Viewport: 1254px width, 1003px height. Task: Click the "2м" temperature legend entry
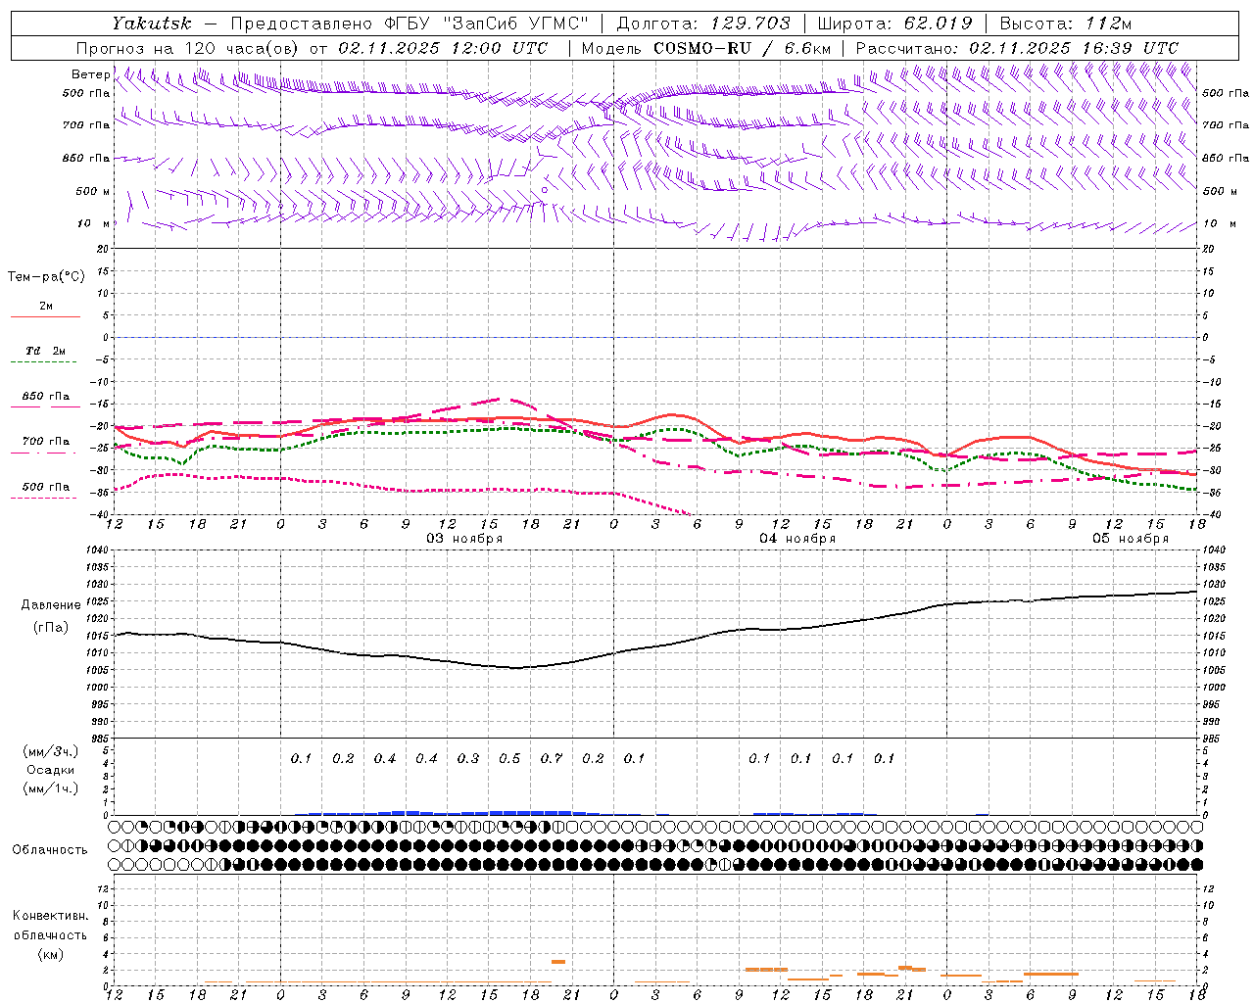tap(46, 306)
